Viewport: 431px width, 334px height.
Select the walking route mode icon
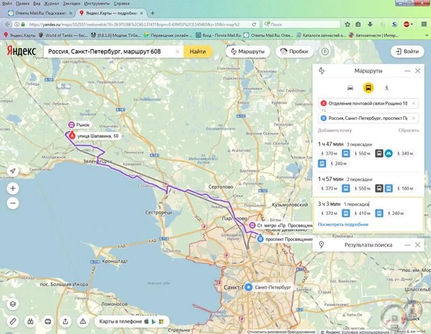pyautogui.click(x=386, y=88)
